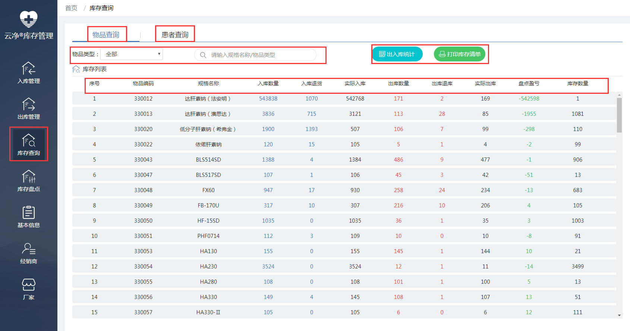Screen dimensions: 630x331
Task: Click 出库数量 value 216 for FB-170U
Action: click(x=399, y=206)
